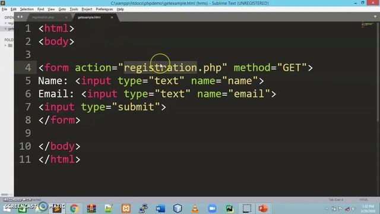Open VLC media player from taskbar
This screenshot has width=380, height=214.
click(x=195, y=209)
